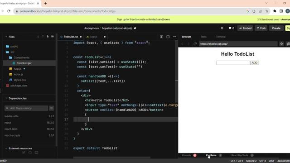This screenshot has height=163, width=290.
Task: Click the preview URL address field
Action: click(x=238, y=44)
